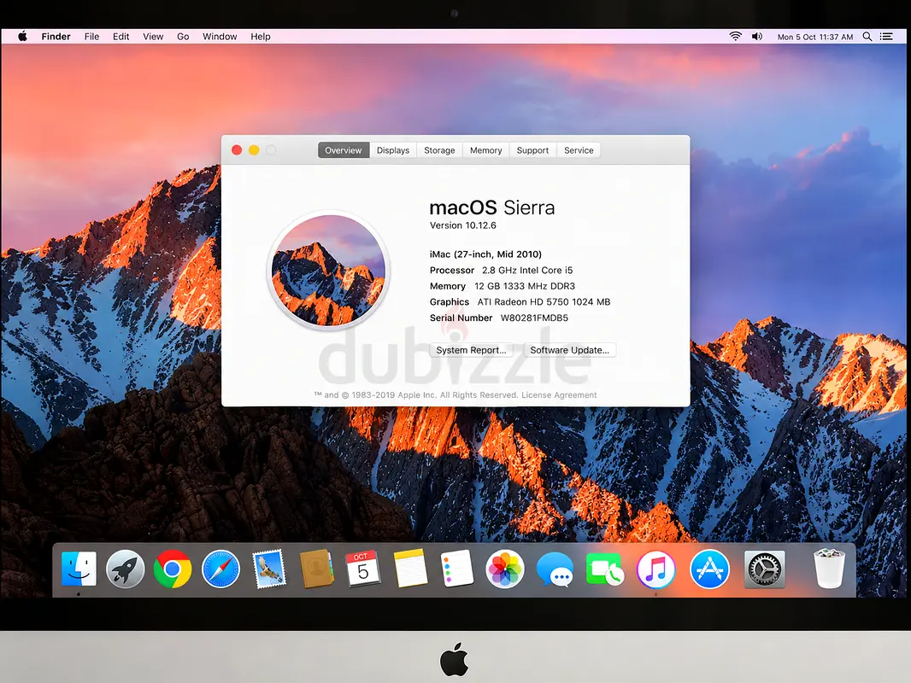
Task: Open iTunes from the Dock
Action: (x=656, y=569)
